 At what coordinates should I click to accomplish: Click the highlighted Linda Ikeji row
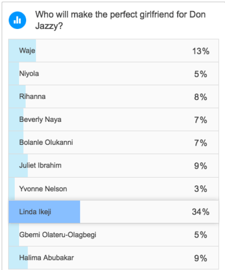coord(113,211)
